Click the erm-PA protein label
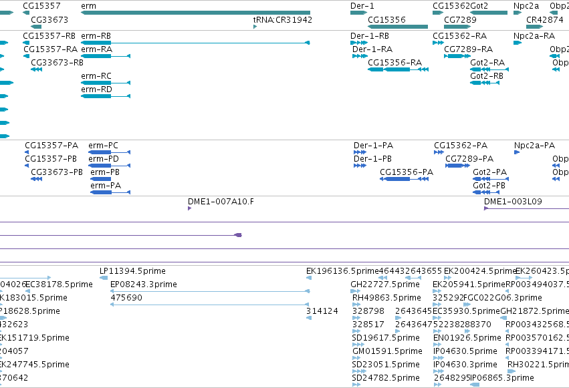 pos(106,186)
